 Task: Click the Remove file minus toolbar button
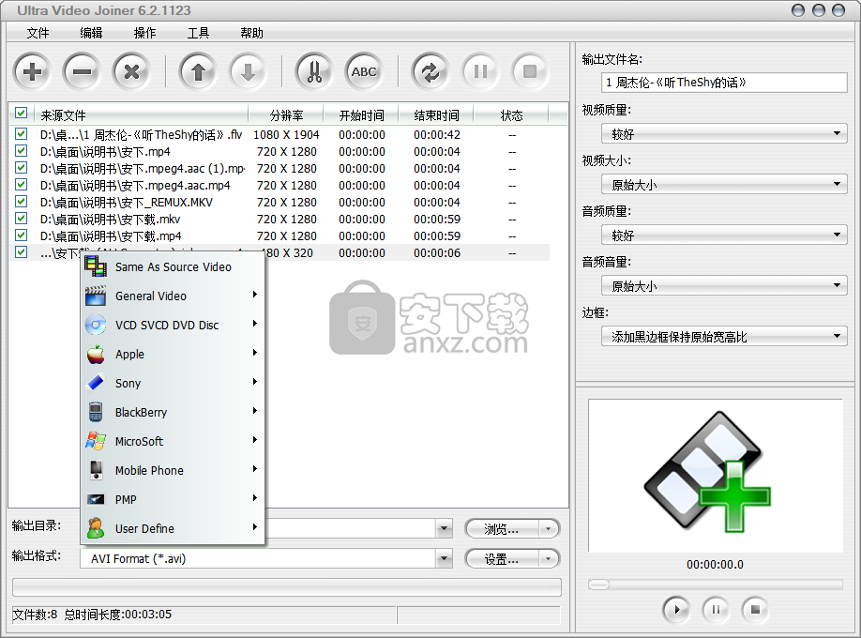[82, 71]
